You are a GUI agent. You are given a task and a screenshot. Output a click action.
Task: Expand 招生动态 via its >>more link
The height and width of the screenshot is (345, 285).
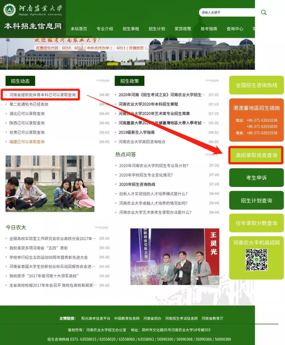pyautogui.click(x=103, y=80)
